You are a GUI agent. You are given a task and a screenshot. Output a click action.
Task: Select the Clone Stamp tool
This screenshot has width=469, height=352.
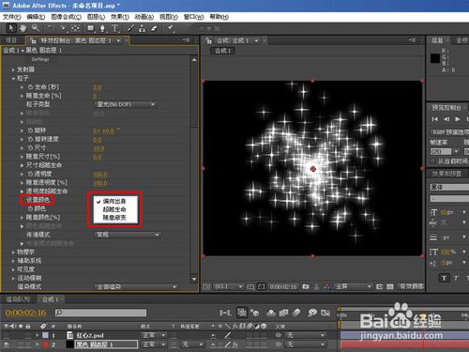click(143, 28)
